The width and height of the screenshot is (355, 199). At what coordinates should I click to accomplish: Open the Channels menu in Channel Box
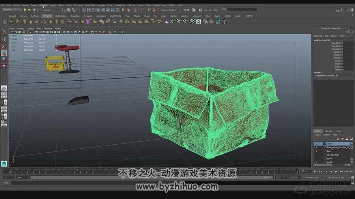[318, 36]
